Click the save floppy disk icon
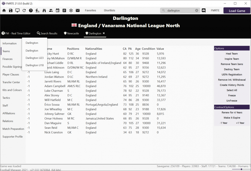Screen dimensions: 251x171 (x=11, y=11)
